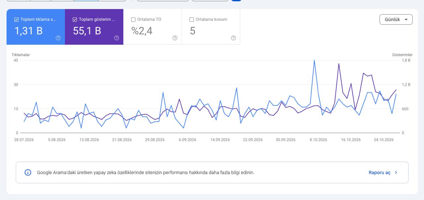Image resolution: width=424 pixels, height=200 pixels.
Task: Click the %2,4 average CTR value
Action: pos(142,31)
